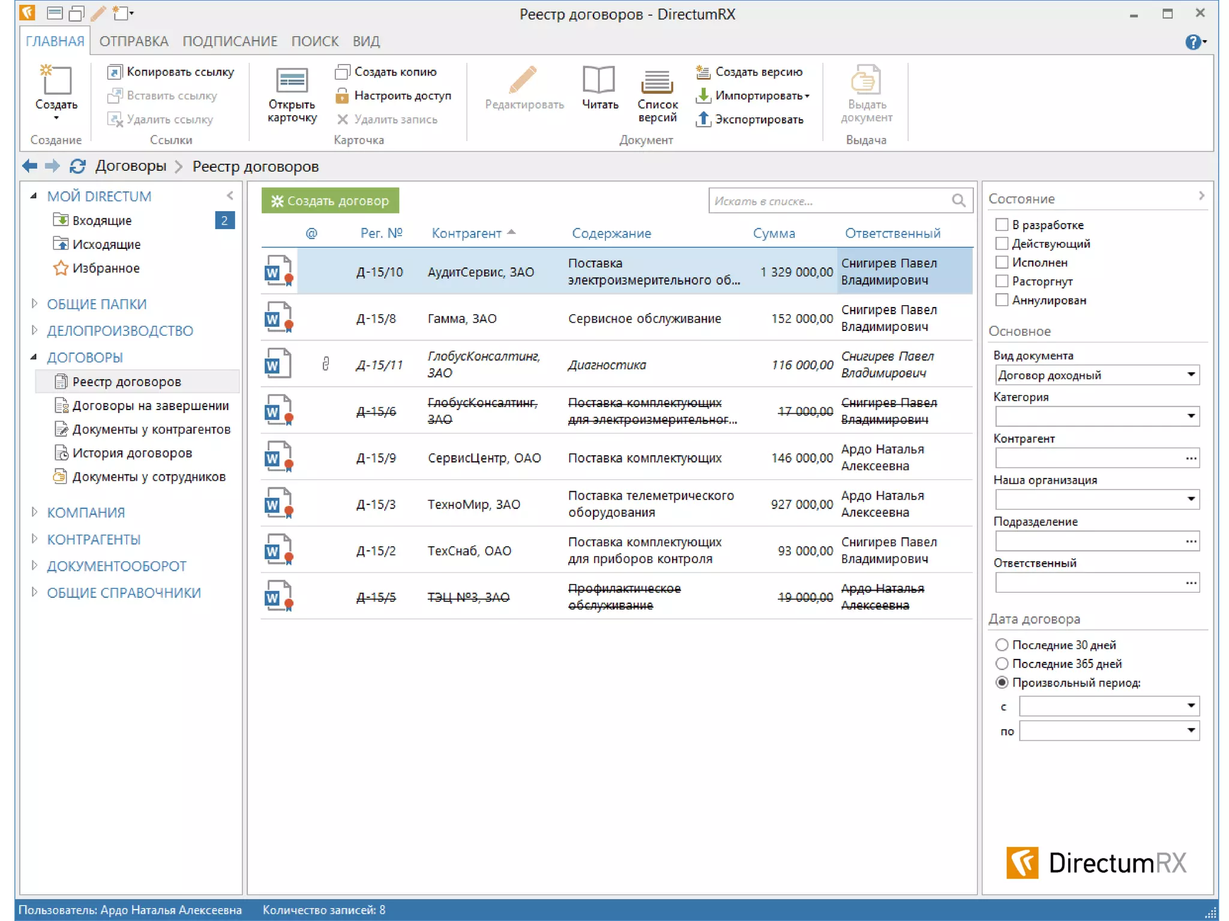Screen dimensions: 1229x921
Task: Click the Читать book icon
Action: (599, 81)
